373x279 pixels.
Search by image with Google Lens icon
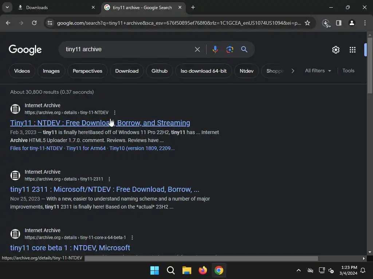click(x=229, y=49)
